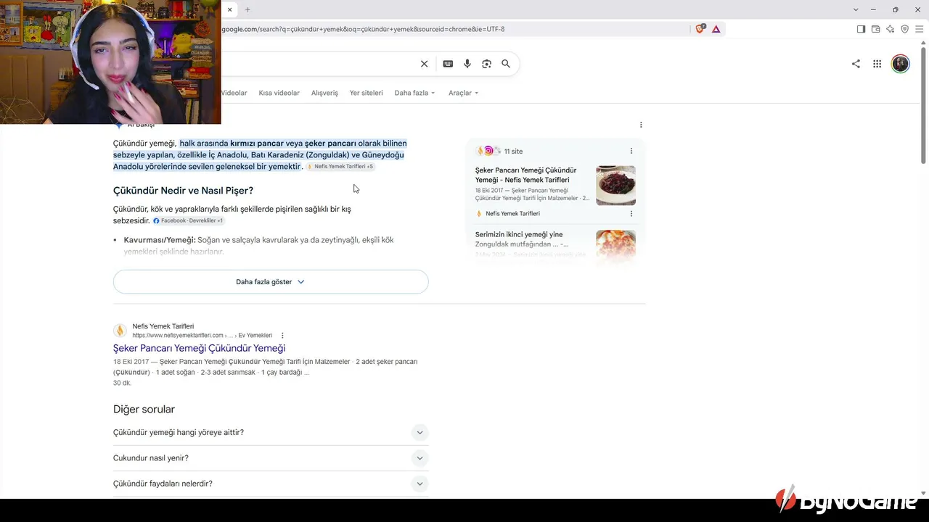Open a new browser tab
This screenshot has width=929, height=522.
click(247, 9)
